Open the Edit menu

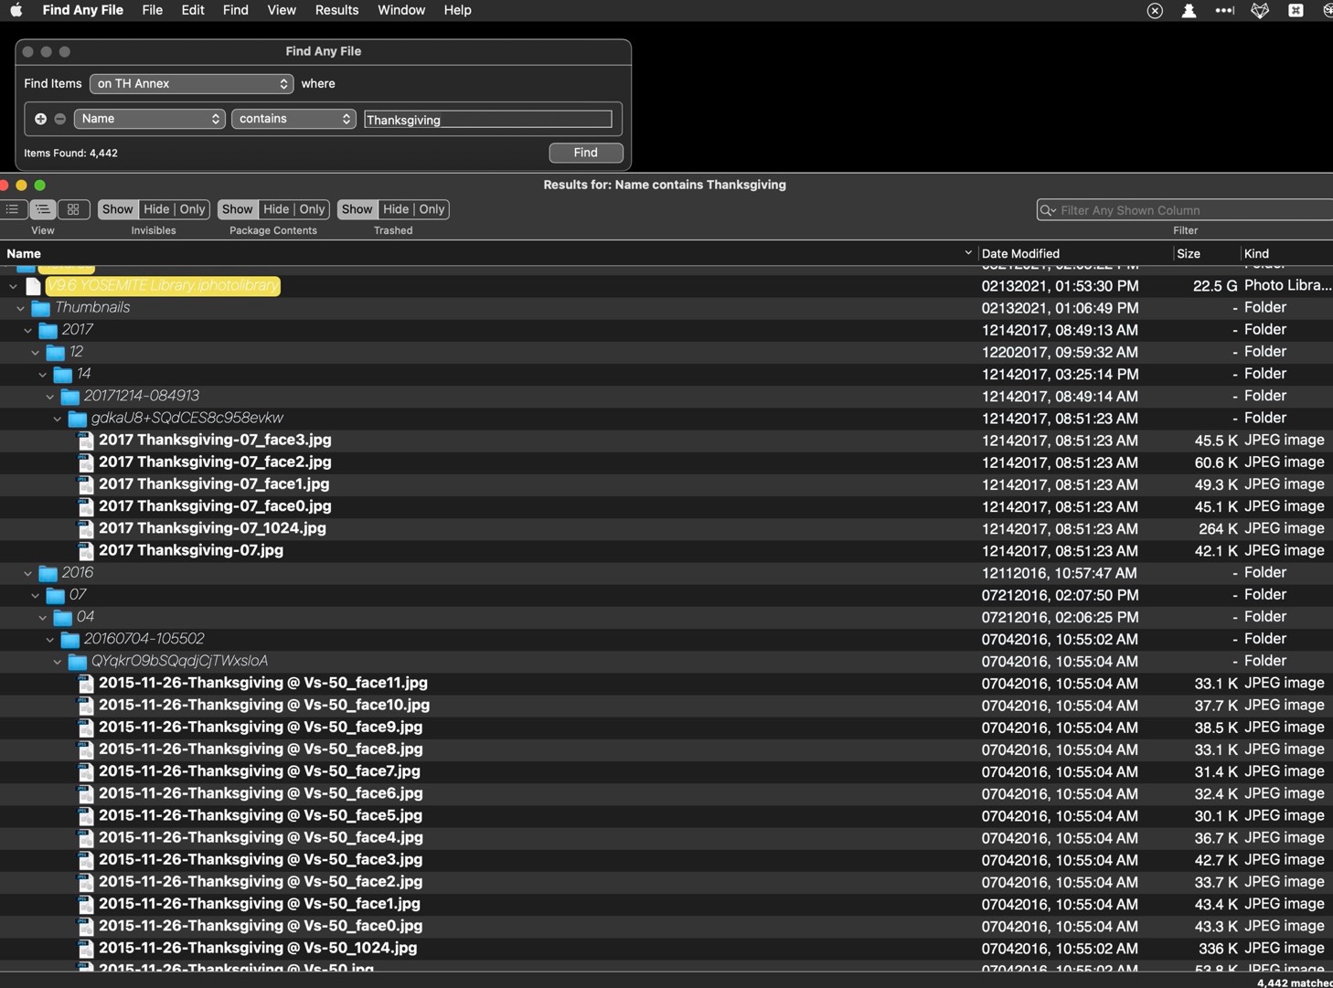pos(192,10)
